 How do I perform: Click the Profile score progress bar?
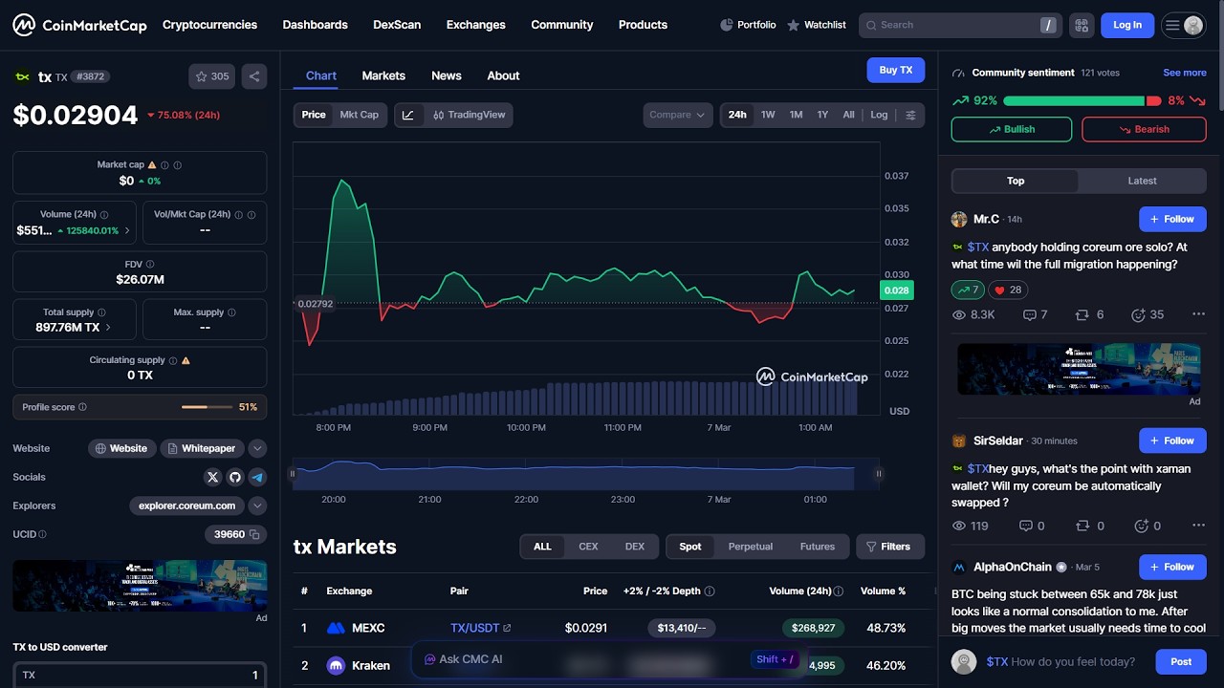(207, 407)
